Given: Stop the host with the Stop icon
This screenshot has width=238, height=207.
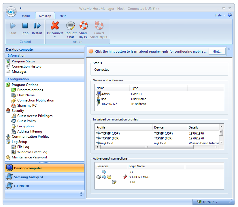Looking at the screenshot, I should [25, 26].
